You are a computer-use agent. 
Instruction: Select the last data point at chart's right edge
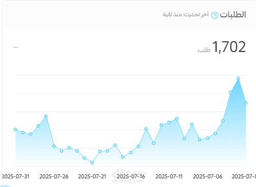(246, 103)
